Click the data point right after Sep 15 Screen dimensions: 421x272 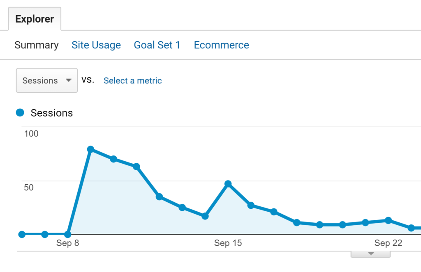point(251,205)
